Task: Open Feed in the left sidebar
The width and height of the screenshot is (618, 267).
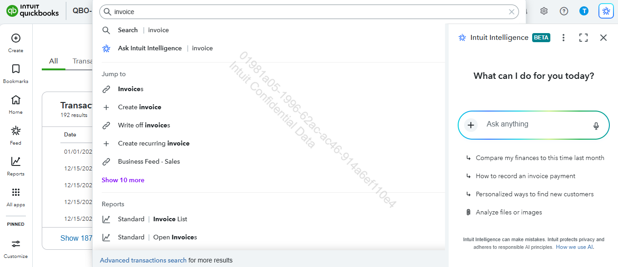Action: (x=15, y=131)
